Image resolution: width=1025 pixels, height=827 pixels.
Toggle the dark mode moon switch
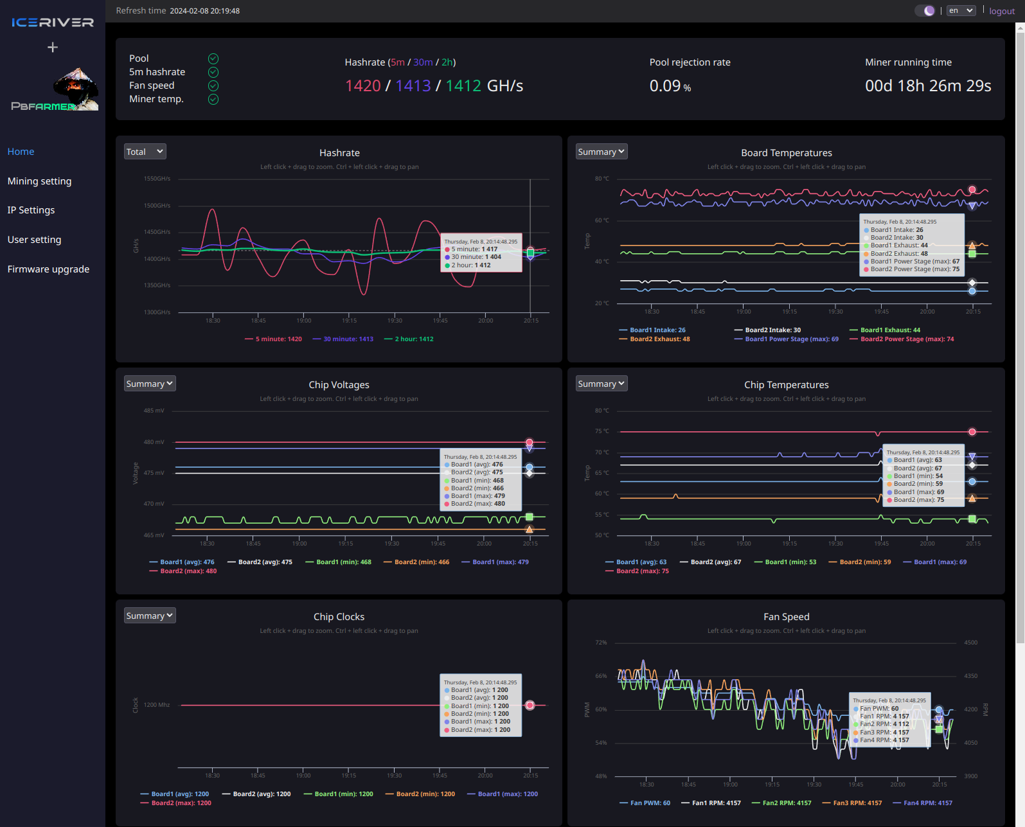click(x=925, y=11)
